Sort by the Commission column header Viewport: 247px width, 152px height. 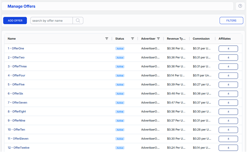click(x=201, y=39)
